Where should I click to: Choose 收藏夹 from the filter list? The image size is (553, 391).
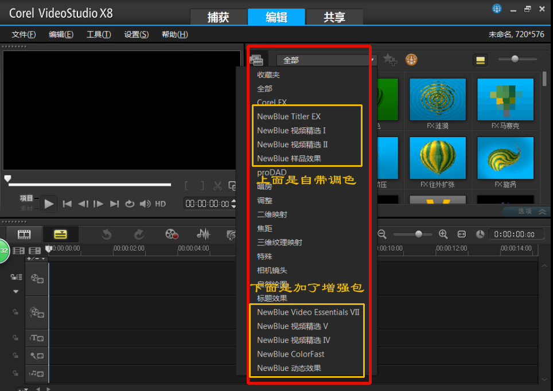268,75
